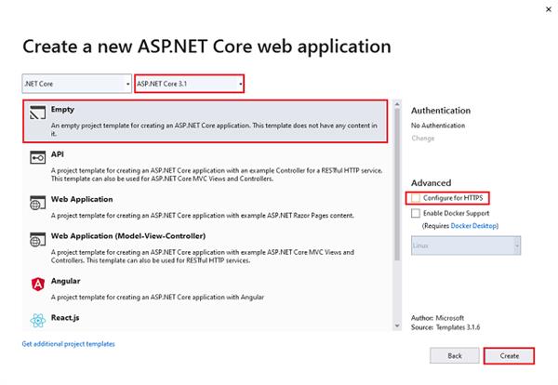Select the API project template title

58,153
